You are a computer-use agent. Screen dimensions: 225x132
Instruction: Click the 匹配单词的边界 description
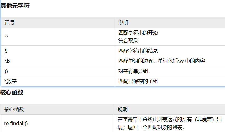point(161,61)
